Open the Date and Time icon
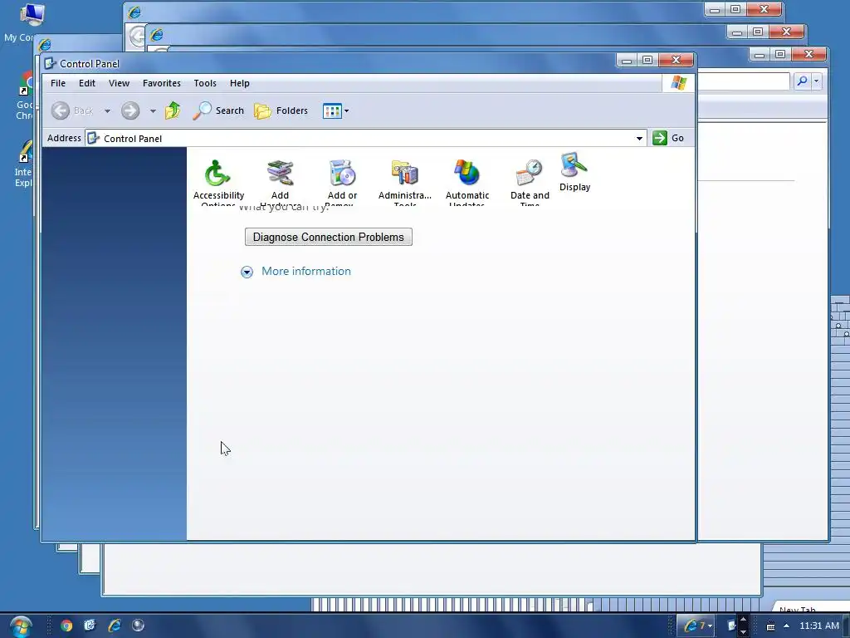Viewport: 850px width, 638px height. [530, 182]
